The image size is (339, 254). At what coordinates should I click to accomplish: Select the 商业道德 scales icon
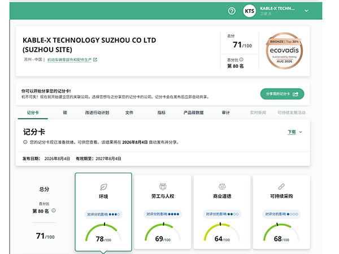click(x=222, y=186)
